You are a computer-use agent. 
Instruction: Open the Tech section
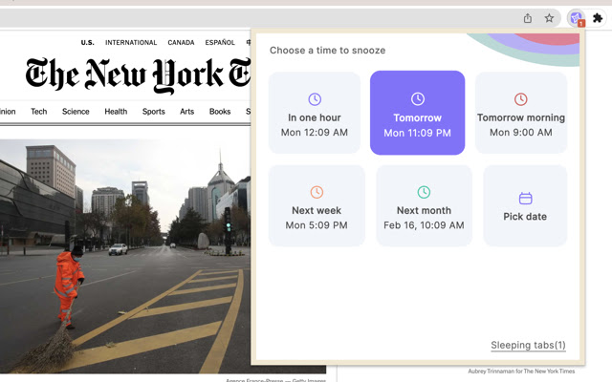[38, 112]
